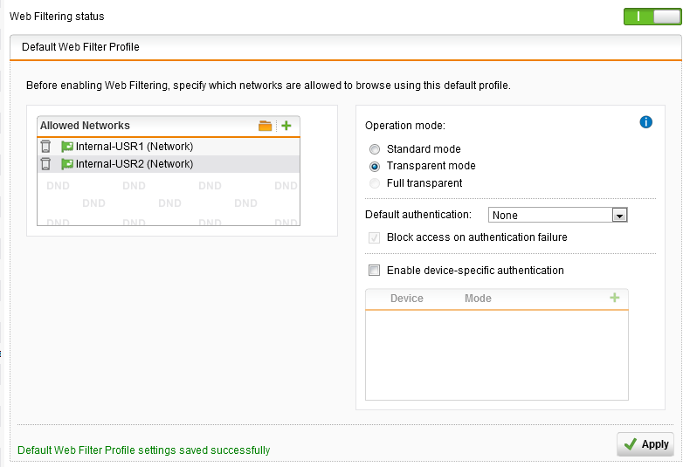Select Internal-USR2 (Network) list entry
Image resolution: width=690 pixels, height=467 pixels.
(x=135, y=163)
